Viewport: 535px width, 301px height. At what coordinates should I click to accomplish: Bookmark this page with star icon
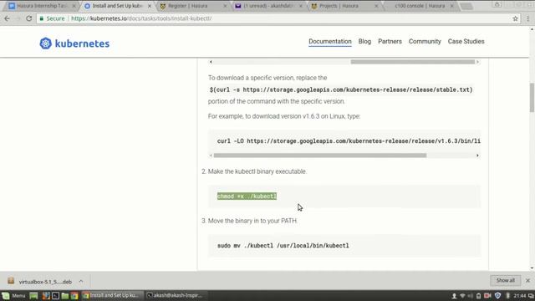tap(515, 18)
